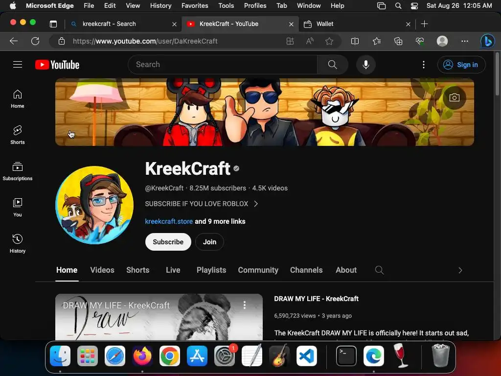This screenshot has width=501, height=376.
Task: Click KreekCraft channel avatar
Action: pyautogui.click(x=94, y=205)
